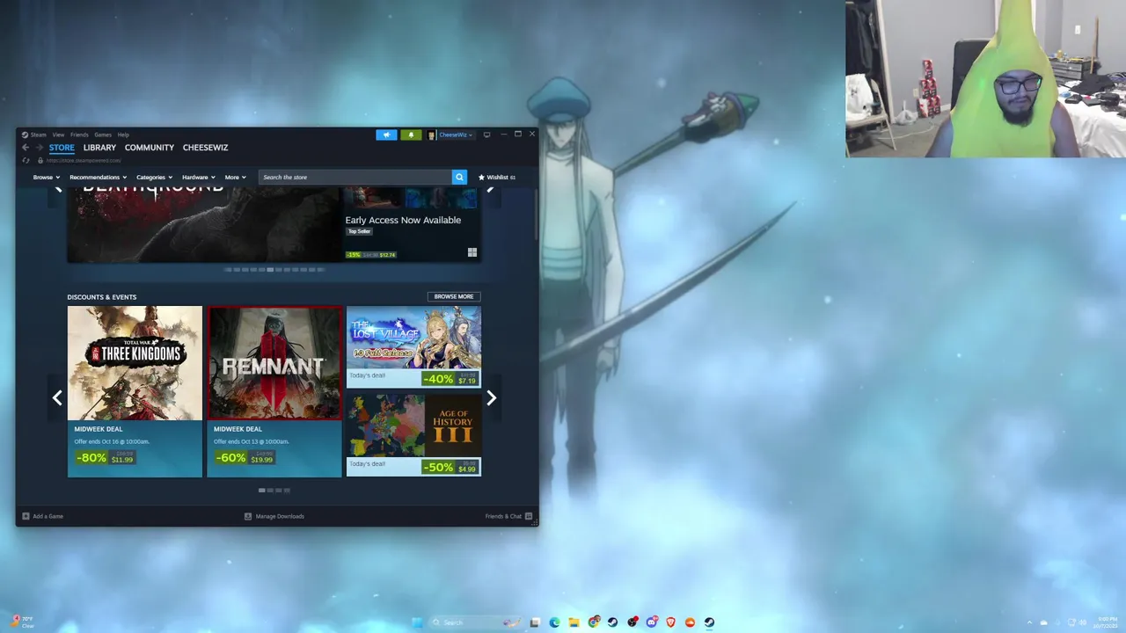Screen dimensions: 1126x633
Task: Click the discounts carousel page dots
Action: (x=274, y=491)
